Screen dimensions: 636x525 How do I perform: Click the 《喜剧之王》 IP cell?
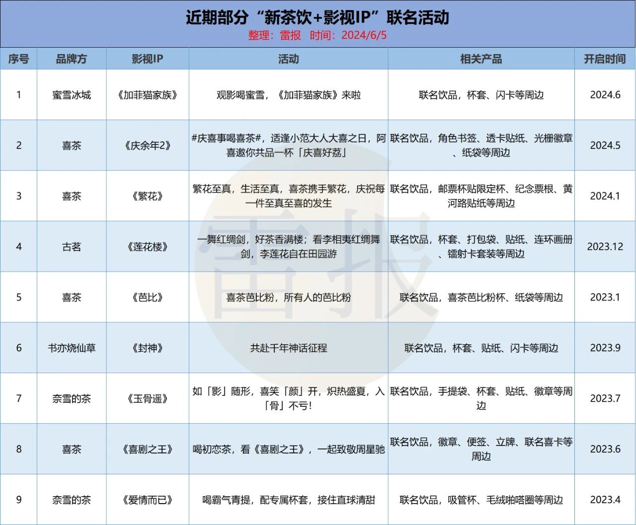[x=148, y=450]
